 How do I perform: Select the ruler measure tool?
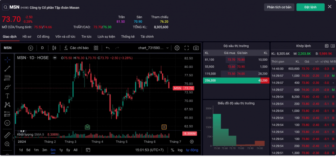coord(7,135)
